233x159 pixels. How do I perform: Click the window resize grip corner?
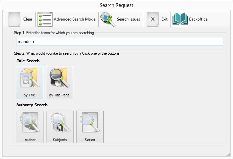[x=228, y=155]
